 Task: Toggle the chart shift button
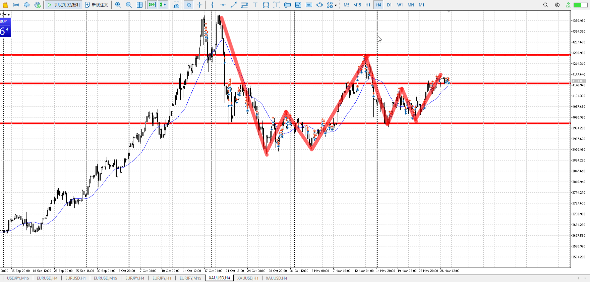click(163, 5)
